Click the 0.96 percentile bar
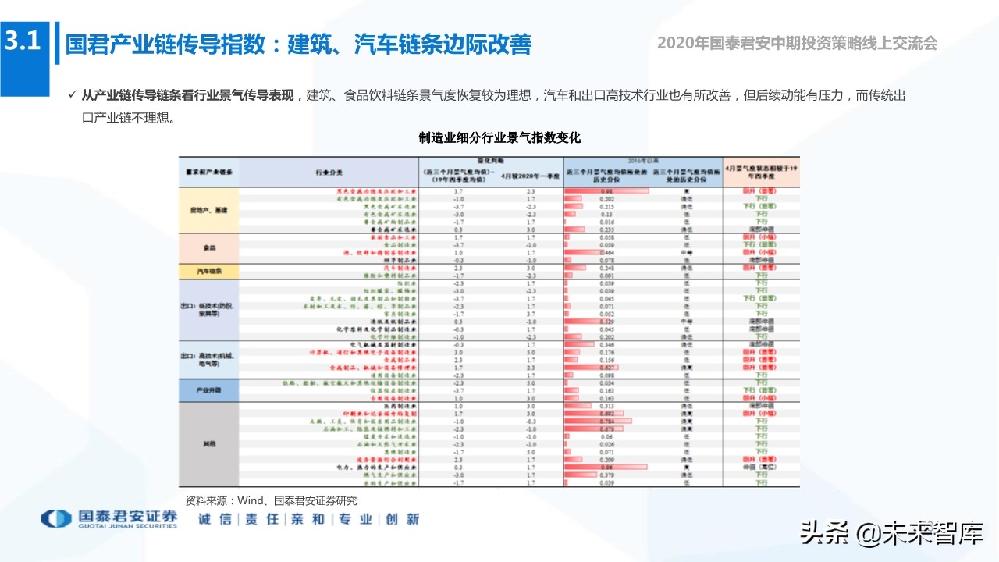Screen dimensions: 999x562 coord(606,466)
